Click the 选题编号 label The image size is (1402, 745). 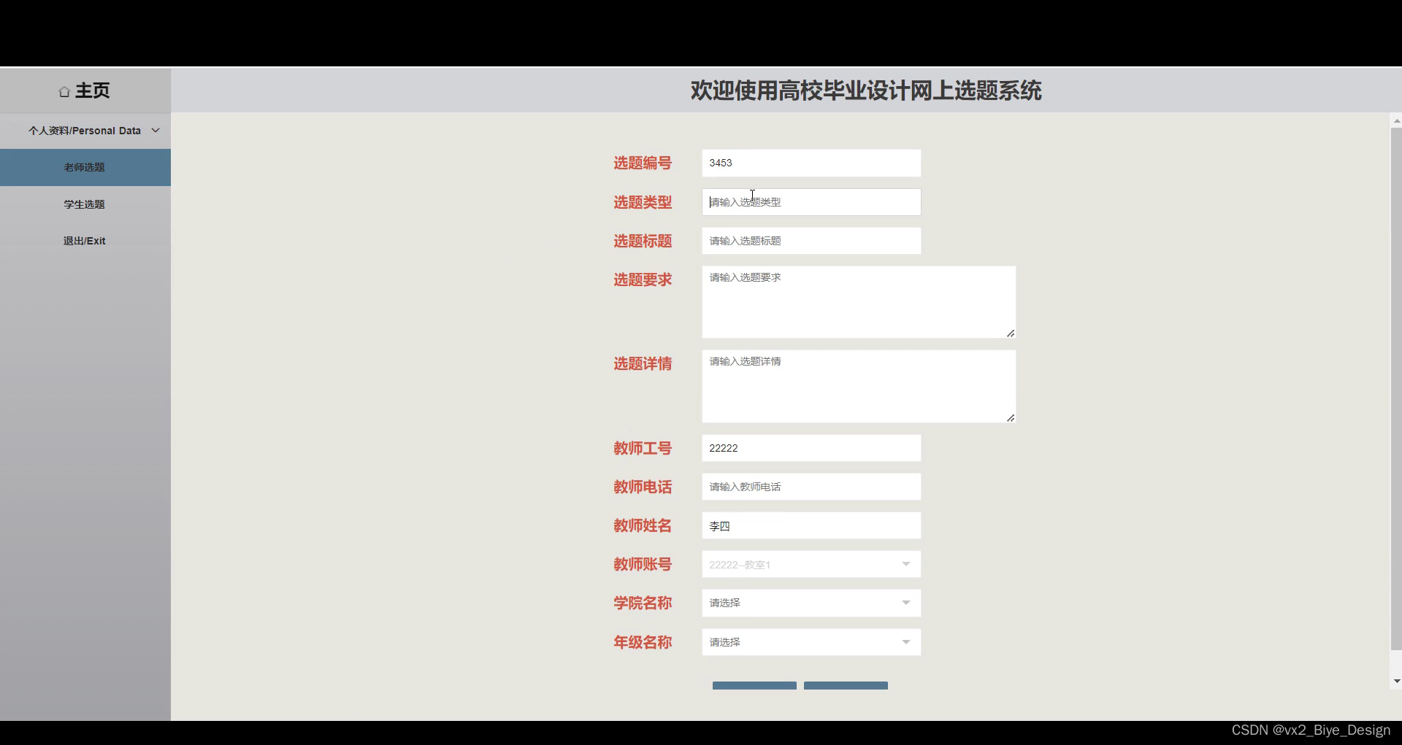point(643,163)
